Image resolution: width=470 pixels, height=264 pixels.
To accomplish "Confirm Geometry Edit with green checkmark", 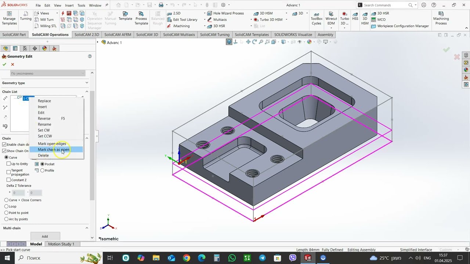I will click(4, 64).
